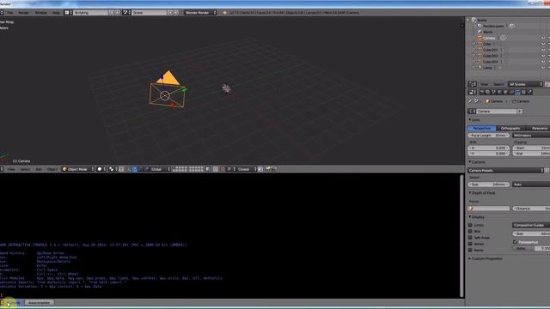Screen dimensions: 550x309
Task: Click the Focus object field
Action: pyautogui.click(x=489, y=209)
